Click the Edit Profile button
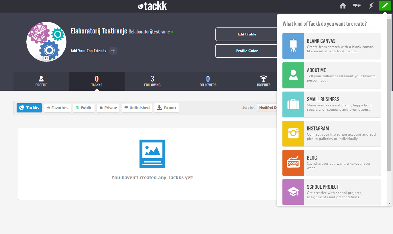The image size is (393, 234). pyautogui.click(x=247, y=34)
